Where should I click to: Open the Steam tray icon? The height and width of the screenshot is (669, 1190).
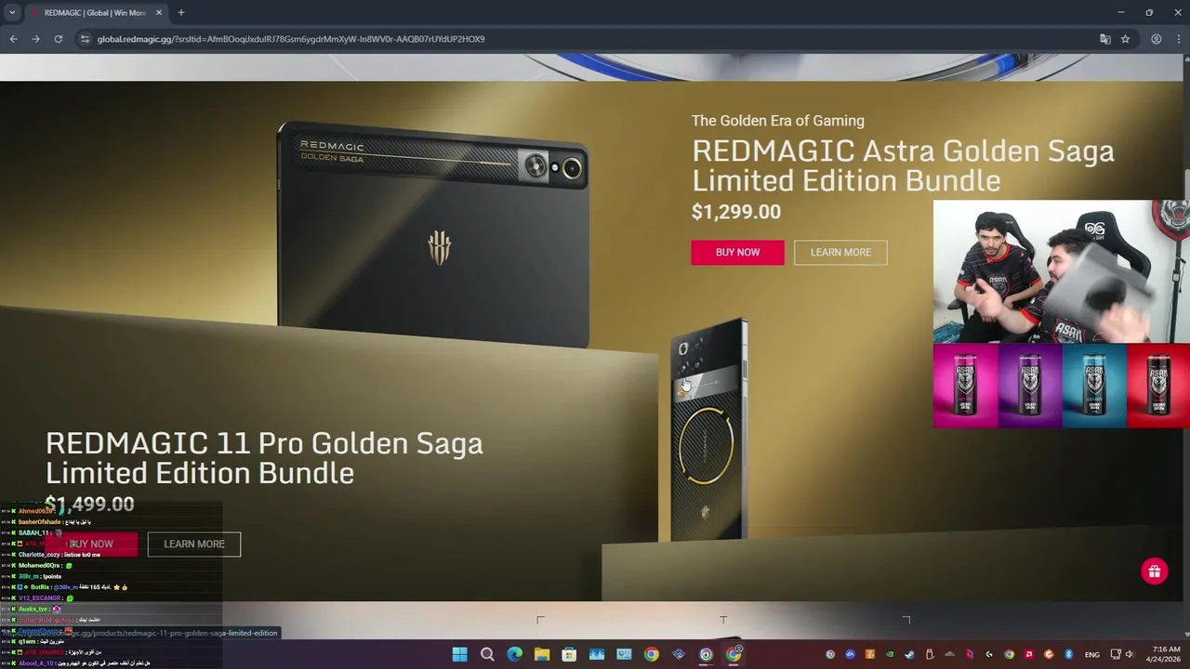coord(909,654)
